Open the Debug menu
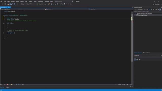 [22, 2]
